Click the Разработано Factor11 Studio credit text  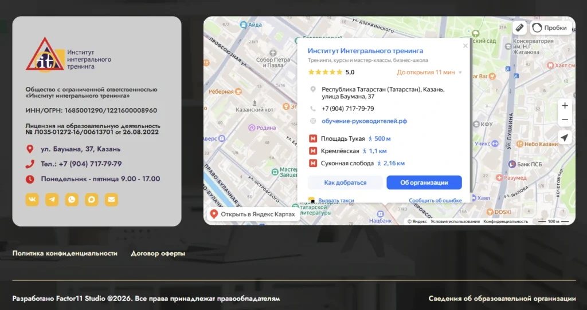pyautogui.click(x=146, y=299)
